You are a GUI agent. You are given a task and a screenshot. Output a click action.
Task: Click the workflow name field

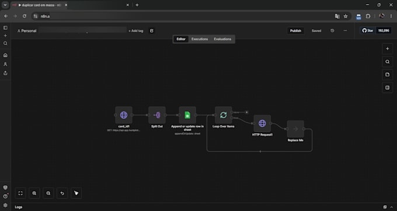(x=82, y=30)
